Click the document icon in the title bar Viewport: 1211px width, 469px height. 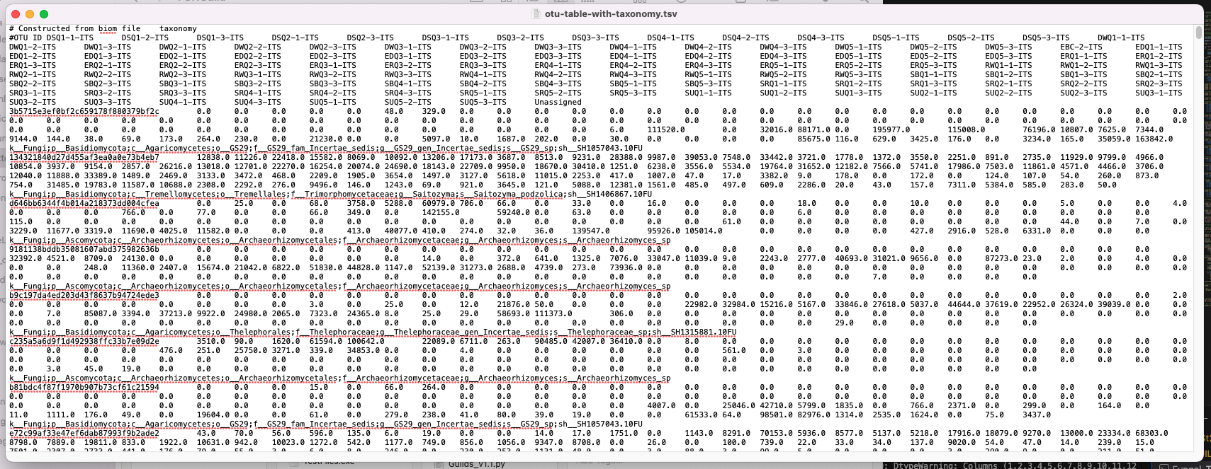pyautogui.click(x=537, y=14)
